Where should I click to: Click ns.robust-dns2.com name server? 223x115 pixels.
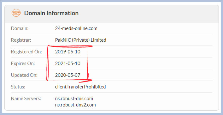pos(75,105)
